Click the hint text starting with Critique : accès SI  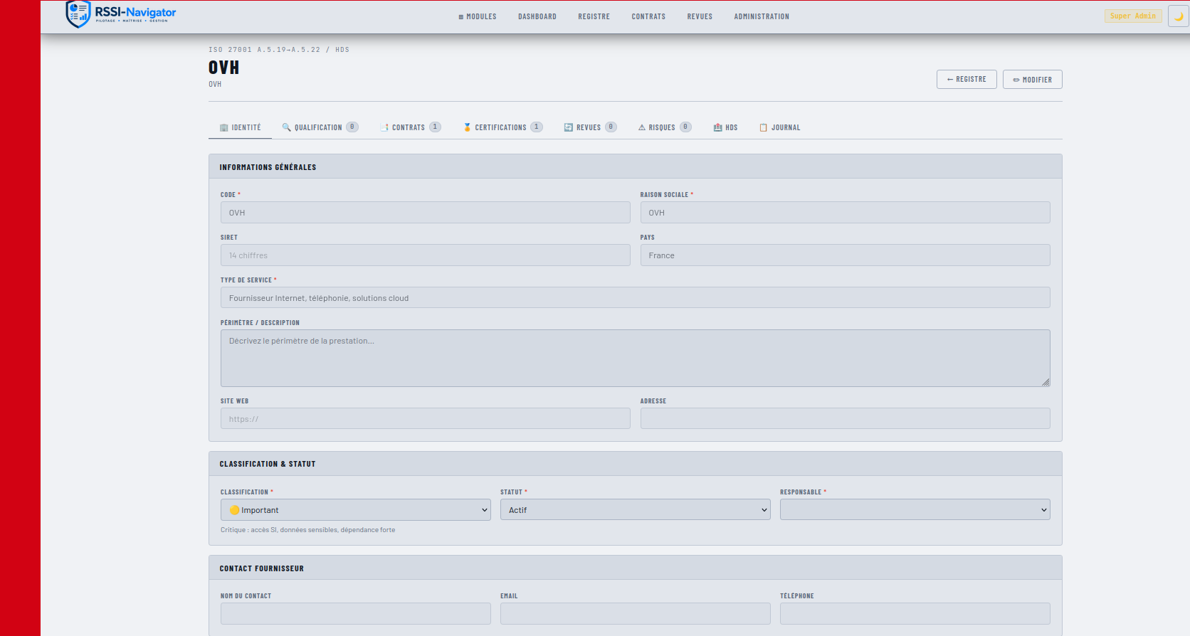(308, 530)
